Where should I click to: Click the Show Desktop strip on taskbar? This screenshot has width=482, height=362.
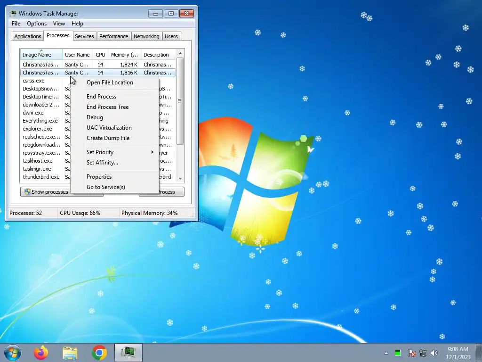[479, 353]
